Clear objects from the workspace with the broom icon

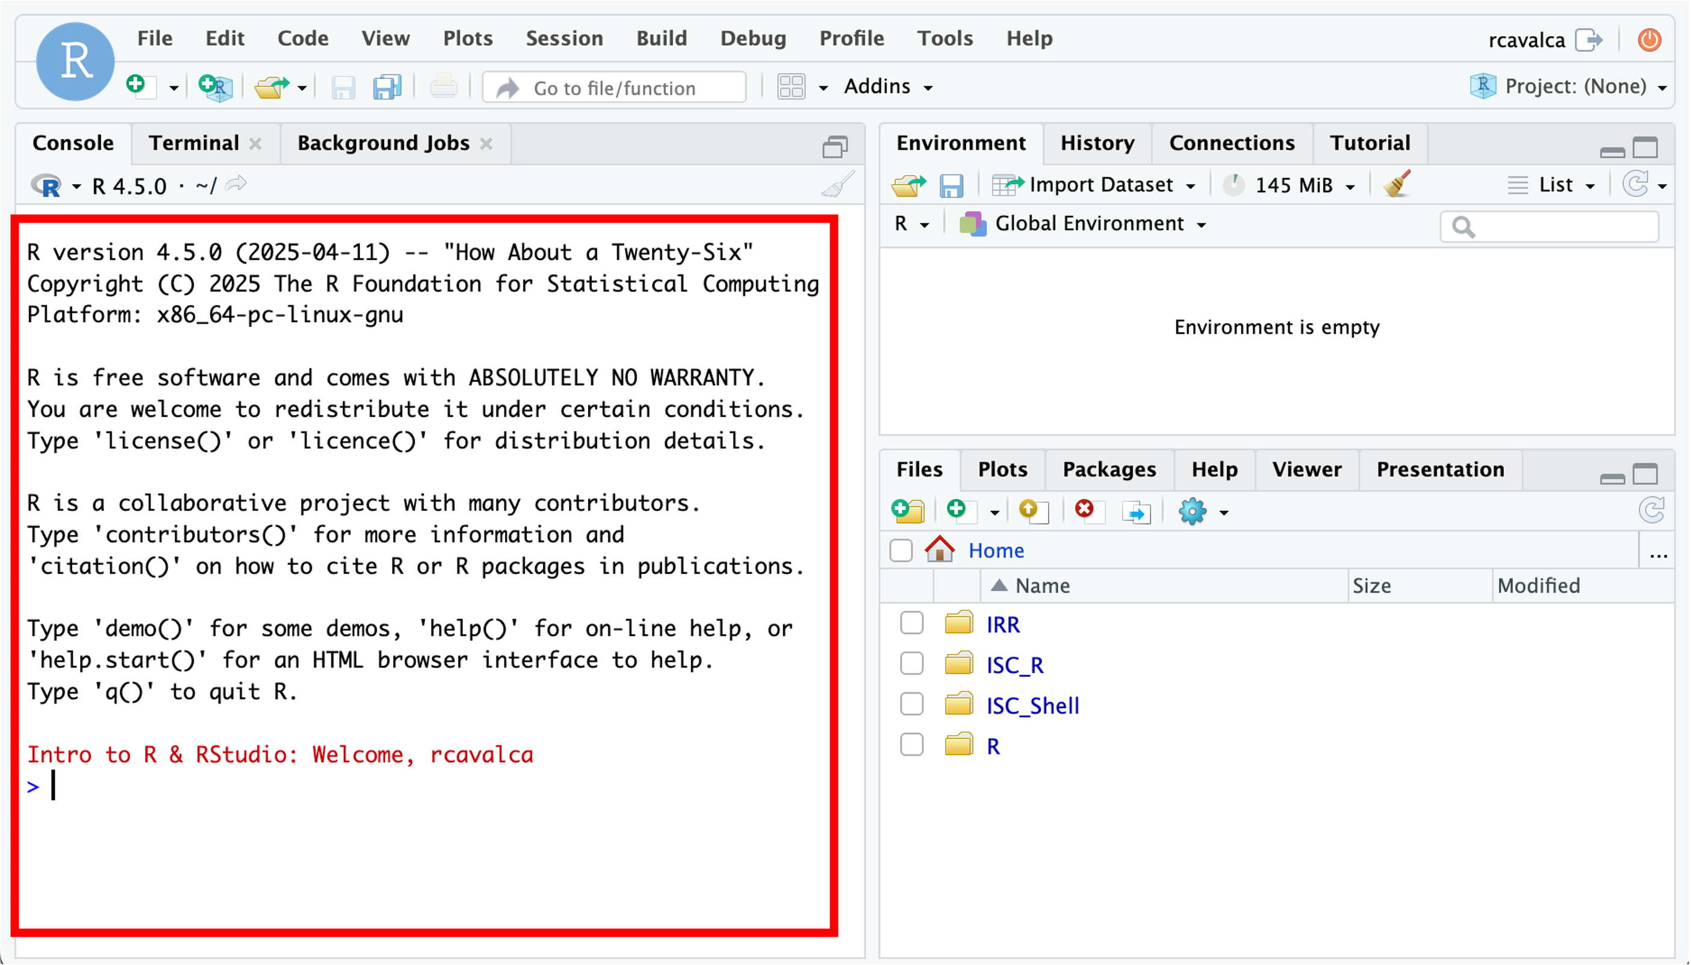(1397, 185)
